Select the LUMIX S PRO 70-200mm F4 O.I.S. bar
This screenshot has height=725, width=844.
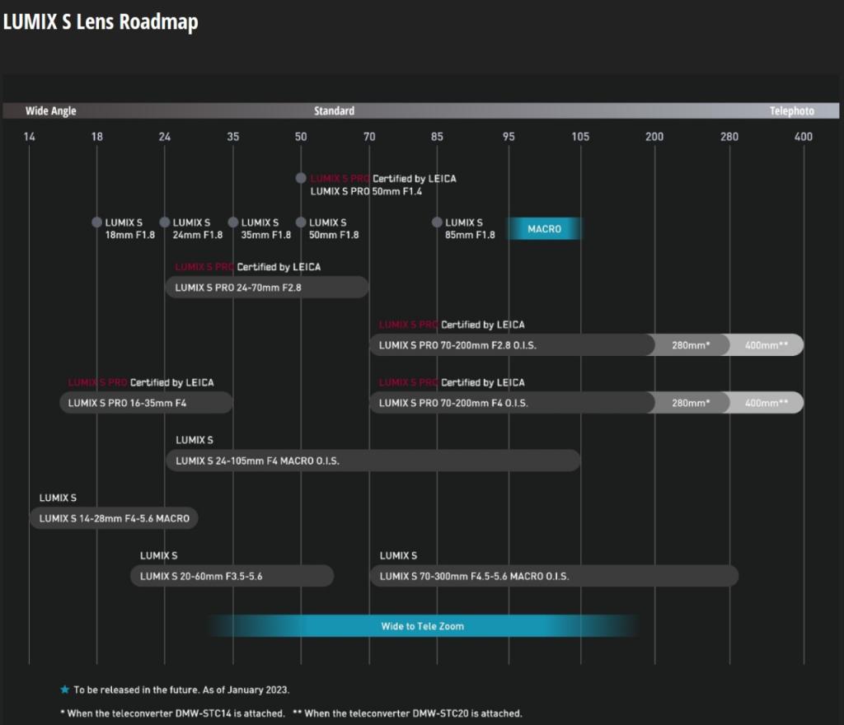512,402
